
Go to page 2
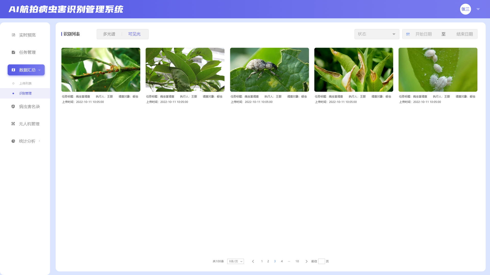268,261
